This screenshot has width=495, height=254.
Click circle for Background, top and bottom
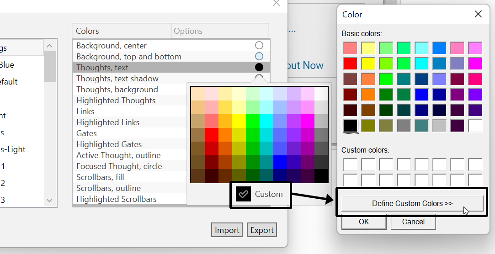pos(259,56)
